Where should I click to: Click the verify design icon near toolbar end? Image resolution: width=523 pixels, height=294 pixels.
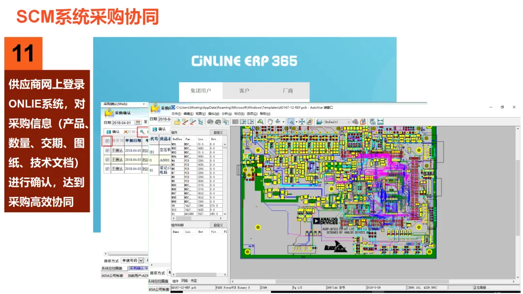click(372, 122)
